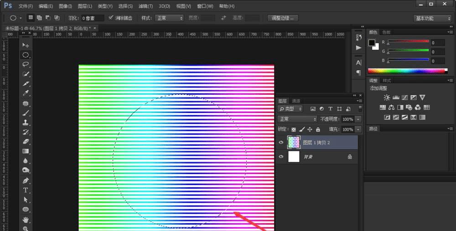Switch to the 通道 tab

coord(296,101)
